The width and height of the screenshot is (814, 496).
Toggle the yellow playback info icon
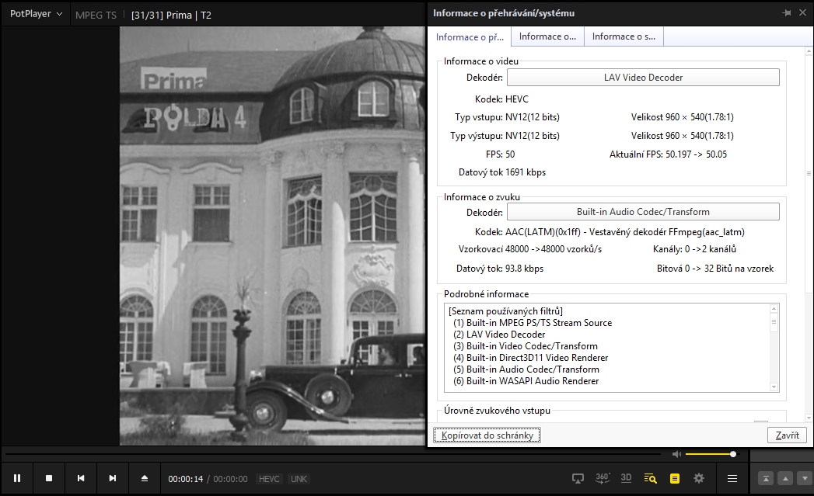click(674, 478)
